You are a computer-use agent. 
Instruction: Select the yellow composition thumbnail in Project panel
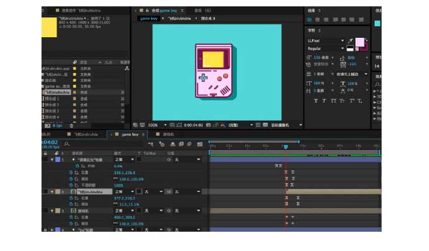tap(49, 27)
